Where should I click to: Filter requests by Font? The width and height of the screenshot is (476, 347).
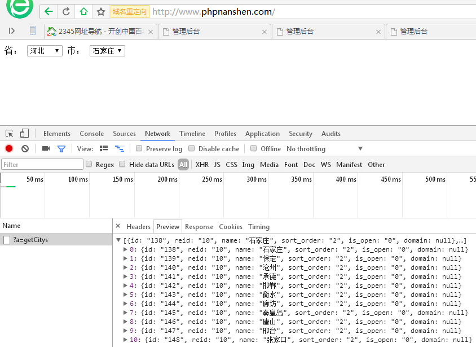point(291,165)
